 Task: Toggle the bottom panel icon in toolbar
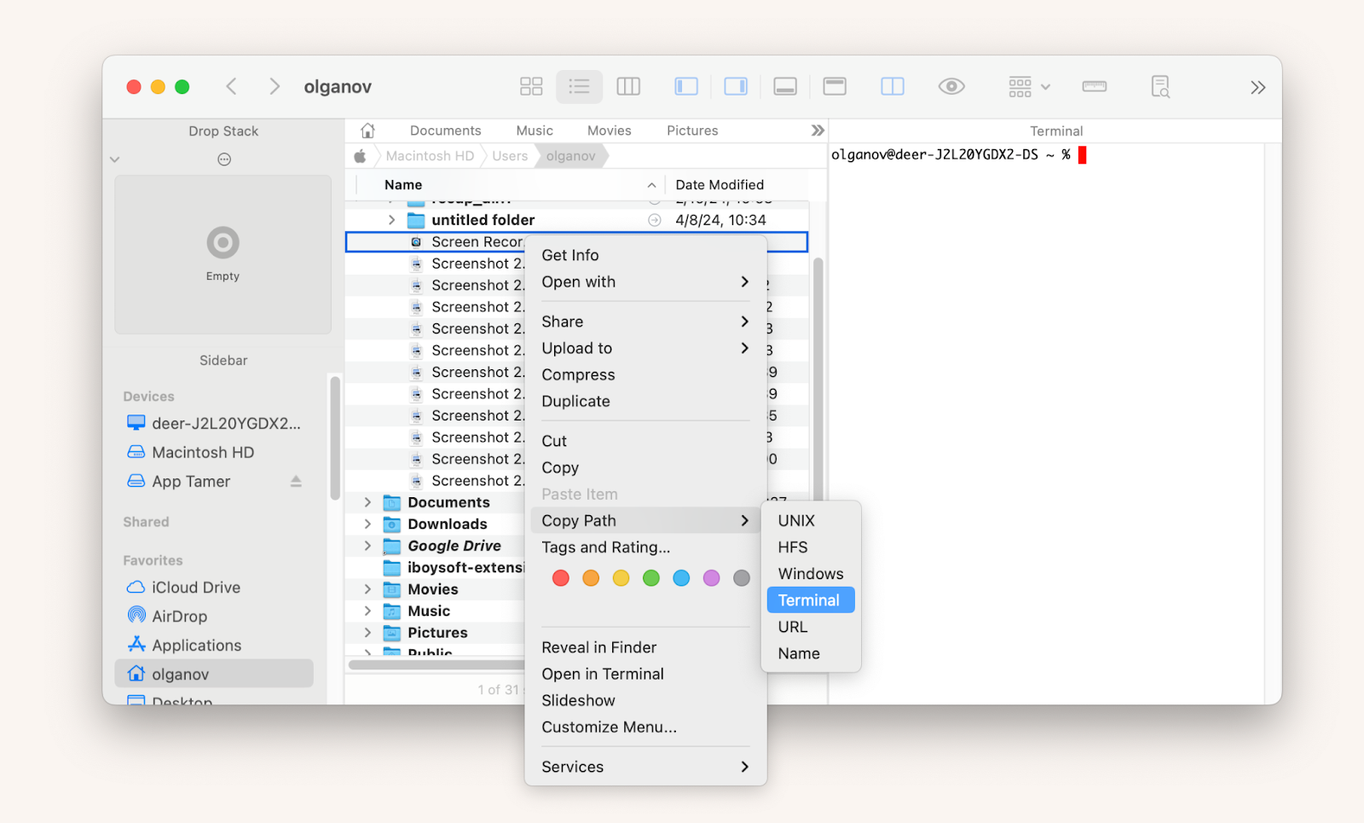pos(785,86)
